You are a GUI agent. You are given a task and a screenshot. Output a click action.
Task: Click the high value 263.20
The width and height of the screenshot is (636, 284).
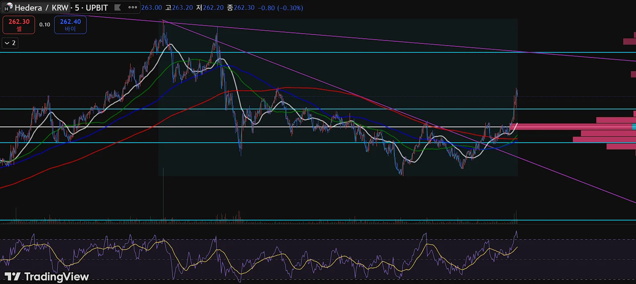coord(182,8)
